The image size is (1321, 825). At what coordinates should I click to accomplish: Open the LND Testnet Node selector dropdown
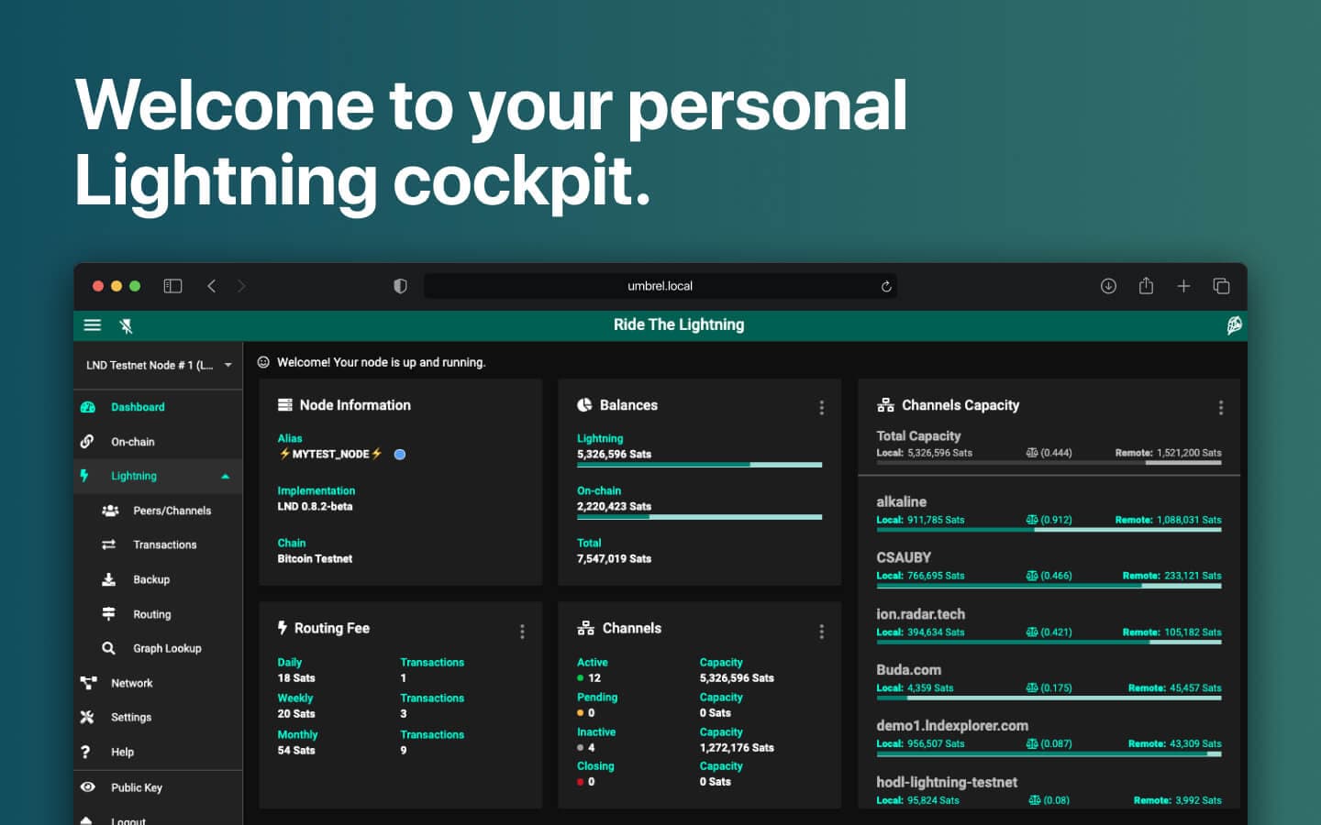point(158,365)
